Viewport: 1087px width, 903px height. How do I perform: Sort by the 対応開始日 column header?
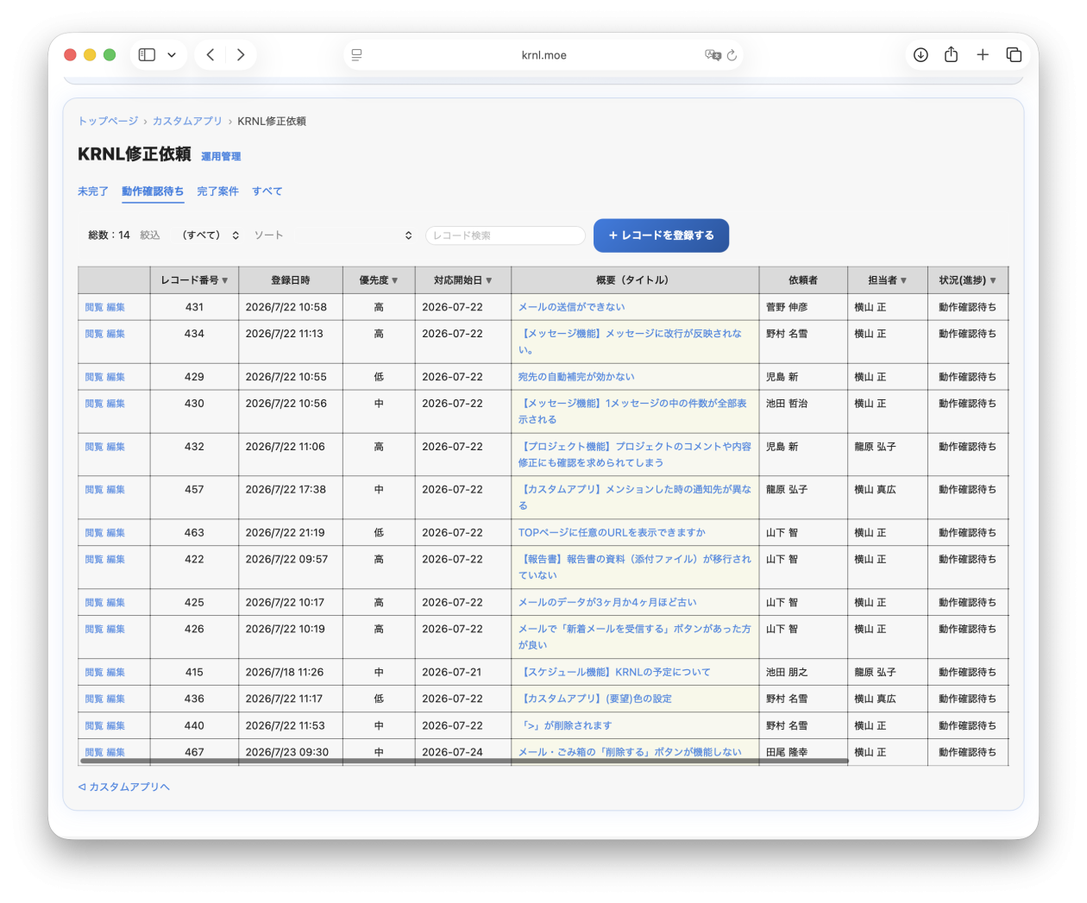tap(462, 280)
